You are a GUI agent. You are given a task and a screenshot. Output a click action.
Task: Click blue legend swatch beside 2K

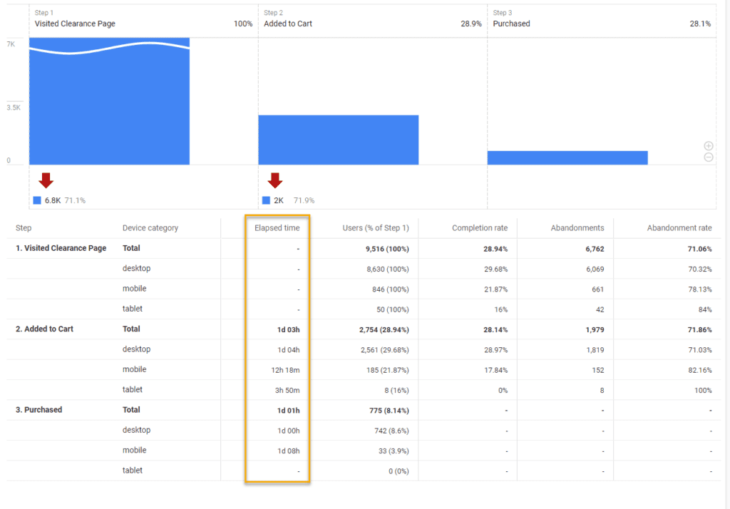pos(267,200)
